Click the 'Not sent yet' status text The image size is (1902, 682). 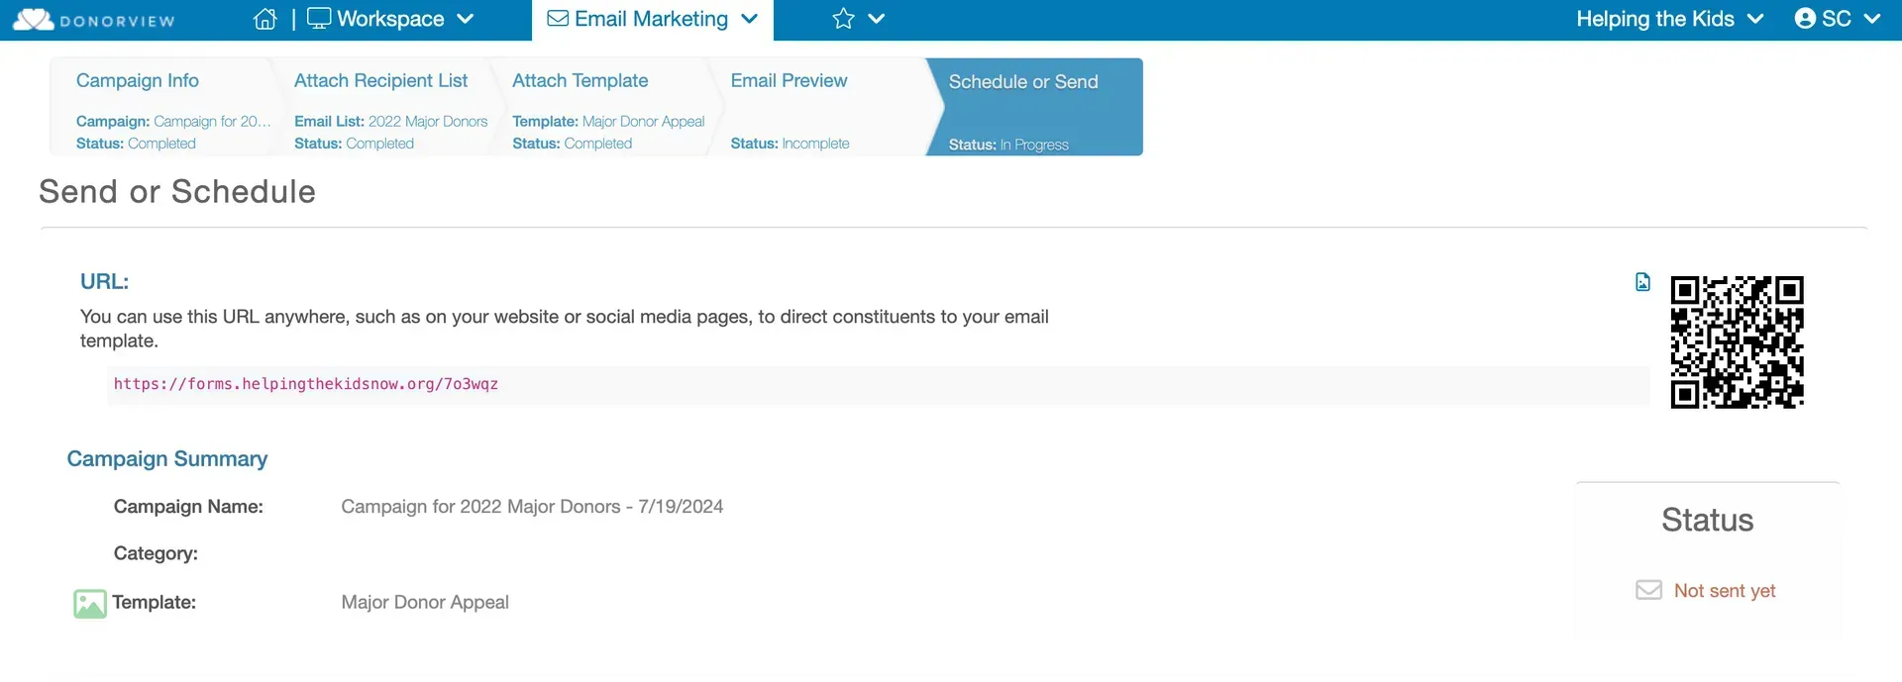point(1725,591)
